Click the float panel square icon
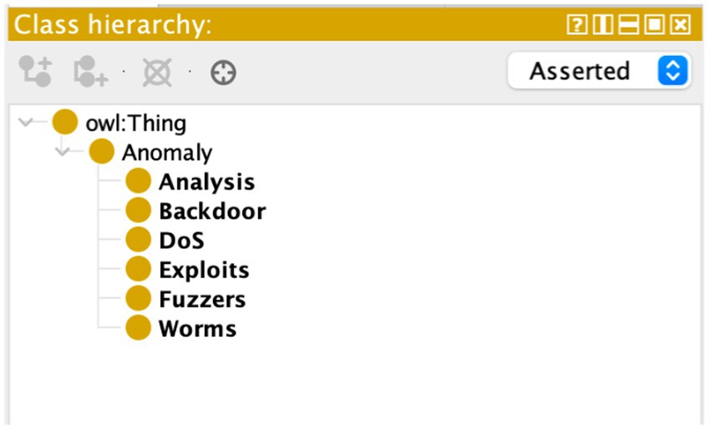 click(654, 25)
